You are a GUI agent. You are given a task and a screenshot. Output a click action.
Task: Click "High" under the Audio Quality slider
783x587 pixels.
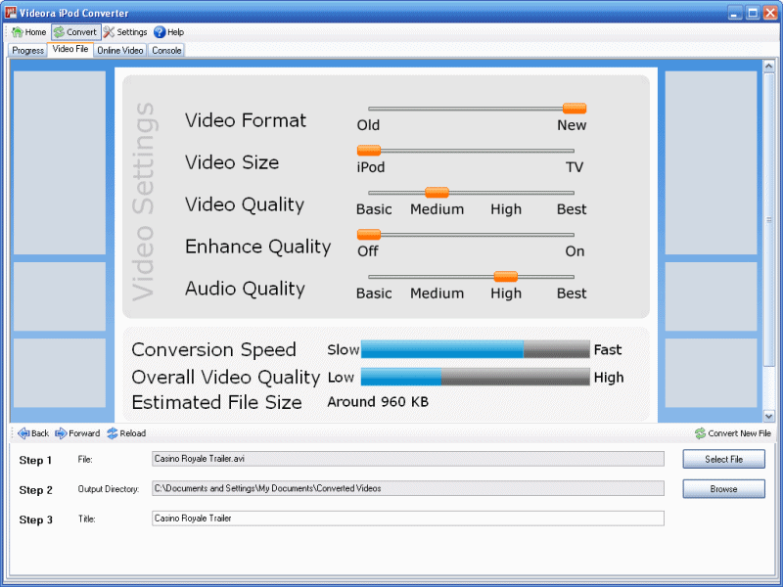click(506, 293)
